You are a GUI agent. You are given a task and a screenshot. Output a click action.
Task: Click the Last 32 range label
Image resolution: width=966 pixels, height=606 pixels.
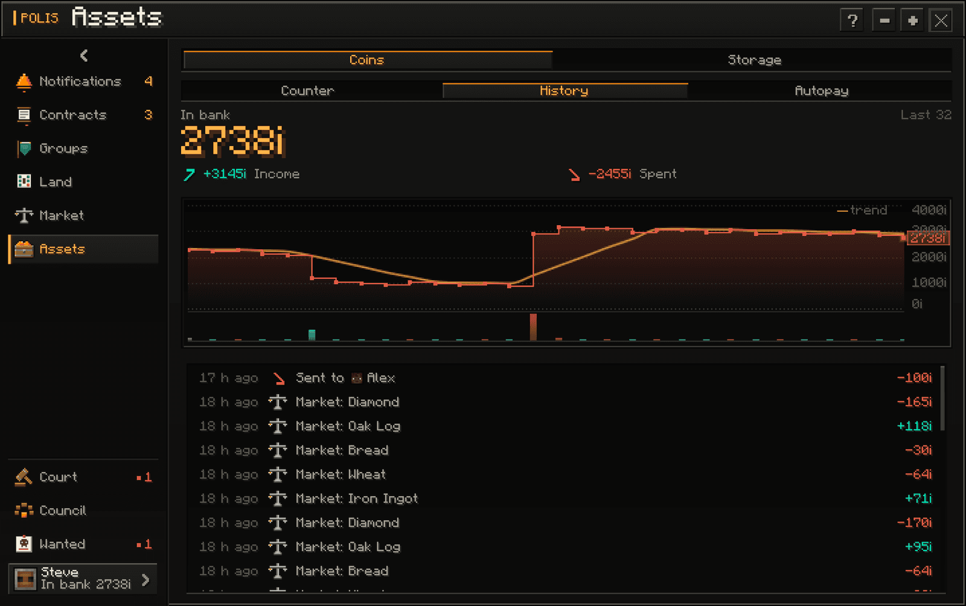pos(926,115)
